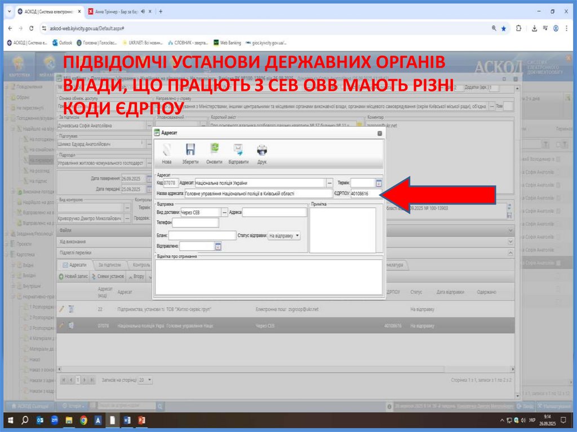The image size is (577, 432).
Task: Click into the Бланк field
Action: [202, 235]
